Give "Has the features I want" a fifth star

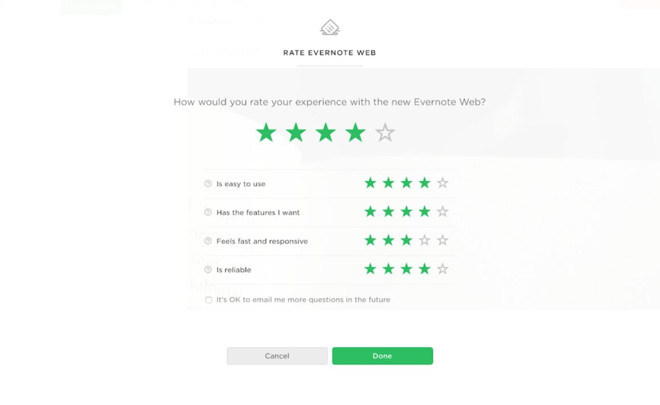click(443, 211)
